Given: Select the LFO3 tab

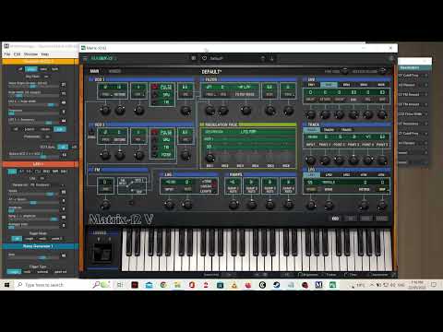Looking at the screenshot, I should point(346,174).
